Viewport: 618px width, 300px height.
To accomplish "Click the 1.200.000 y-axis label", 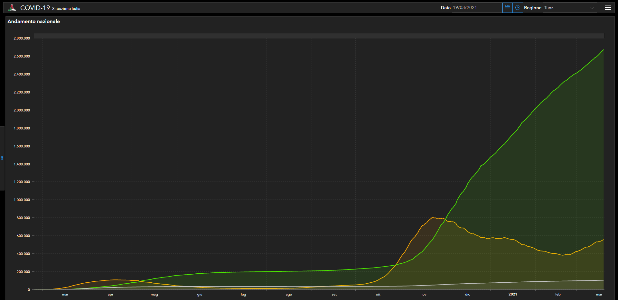I will click(x=22, y=182).
